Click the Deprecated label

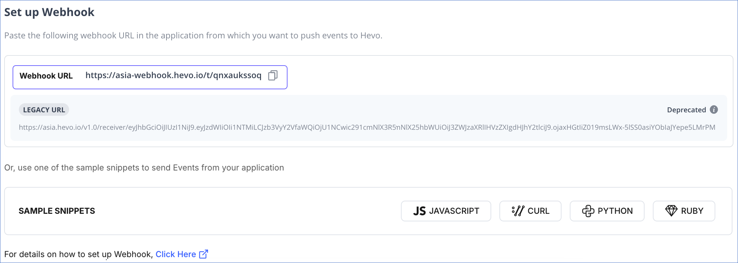686,110
